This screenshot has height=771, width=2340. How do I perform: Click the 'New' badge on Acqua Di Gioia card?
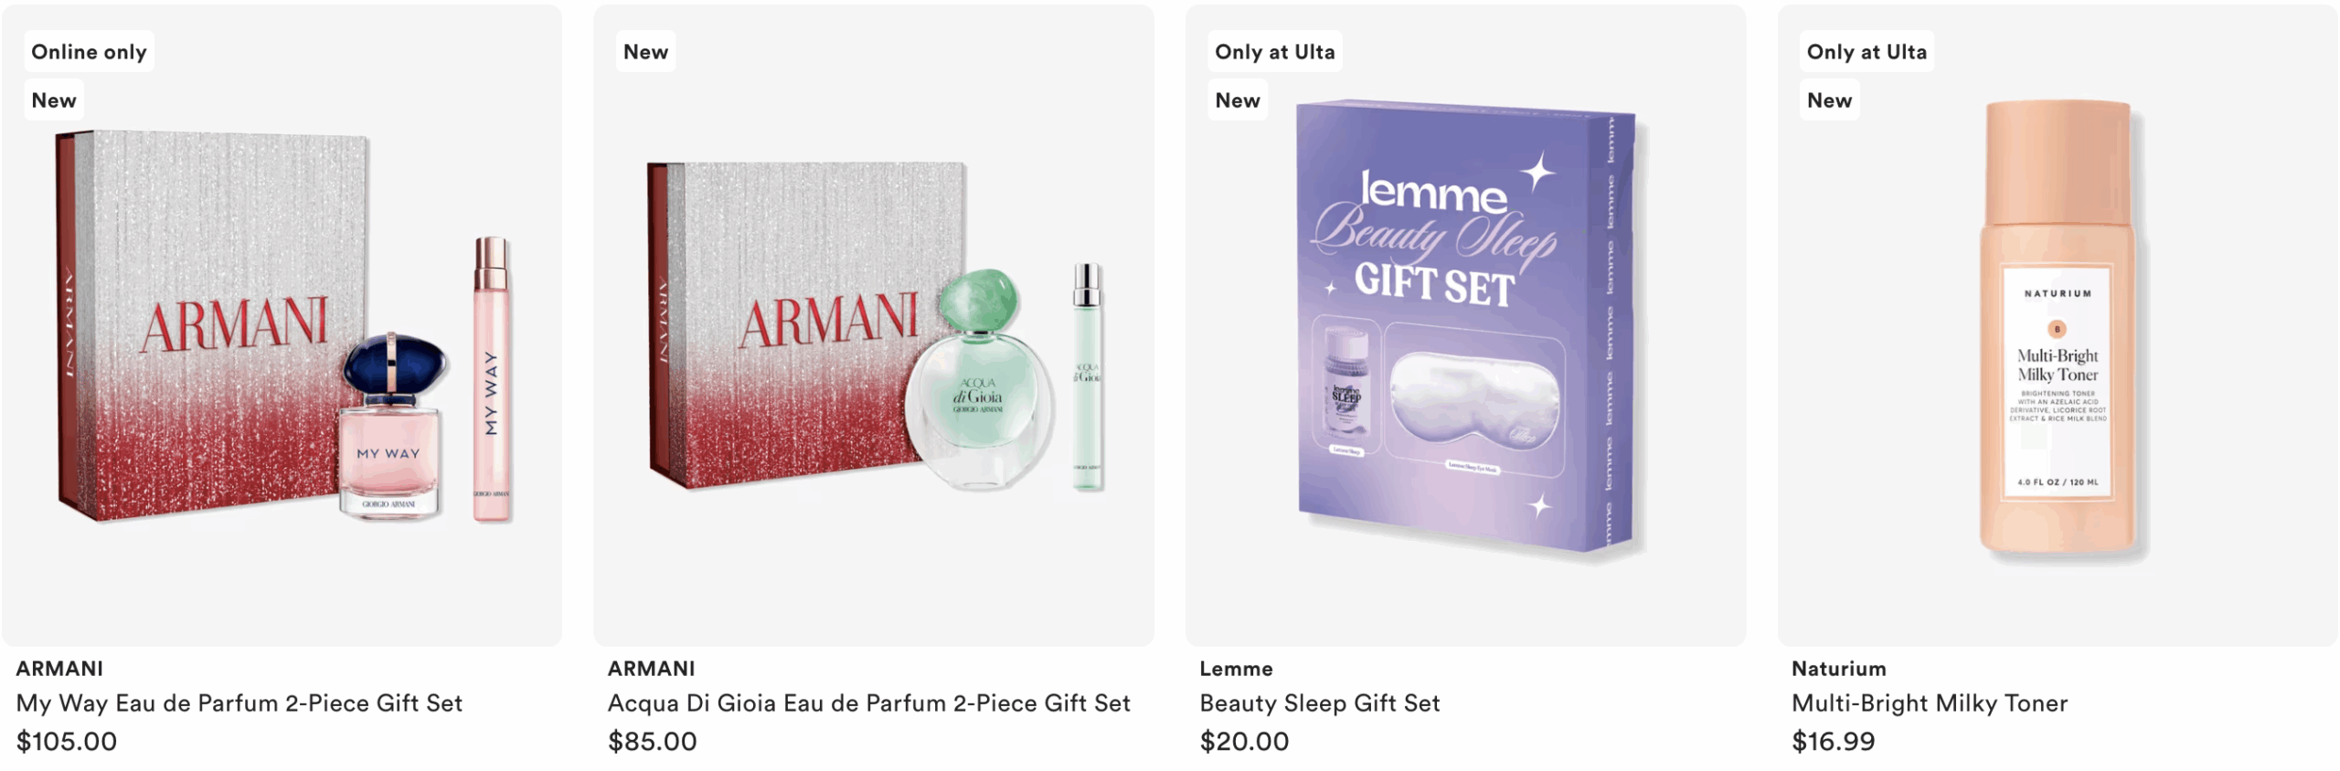645,52
